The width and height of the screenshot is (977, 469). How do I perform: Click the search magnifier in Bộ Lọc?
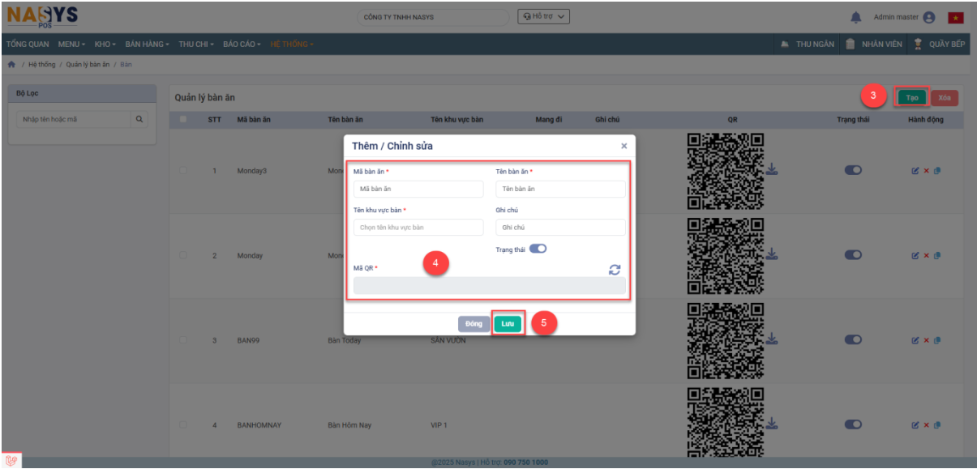point(140,120)
